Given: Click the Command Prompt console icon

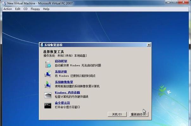Looking at the screenshot, I should [x=48, y=106].
